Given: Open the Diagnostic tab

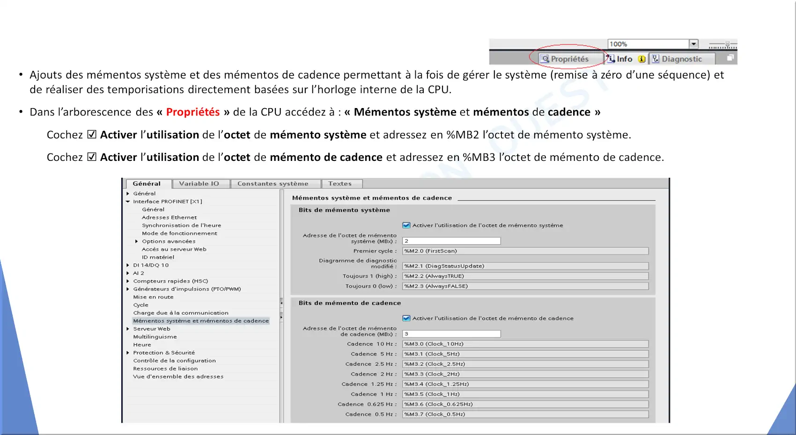Looking at the screenshot, I should [682, 59].
